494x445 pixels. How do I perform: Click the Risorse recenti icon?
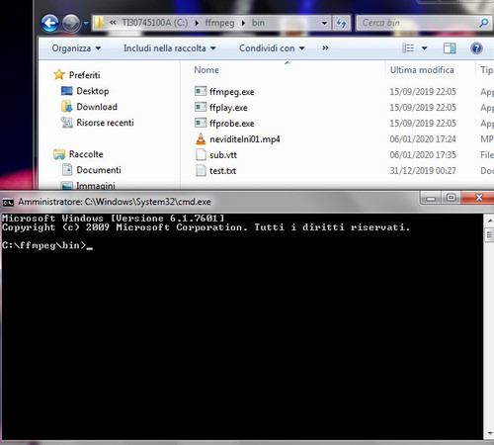[67, 123]
